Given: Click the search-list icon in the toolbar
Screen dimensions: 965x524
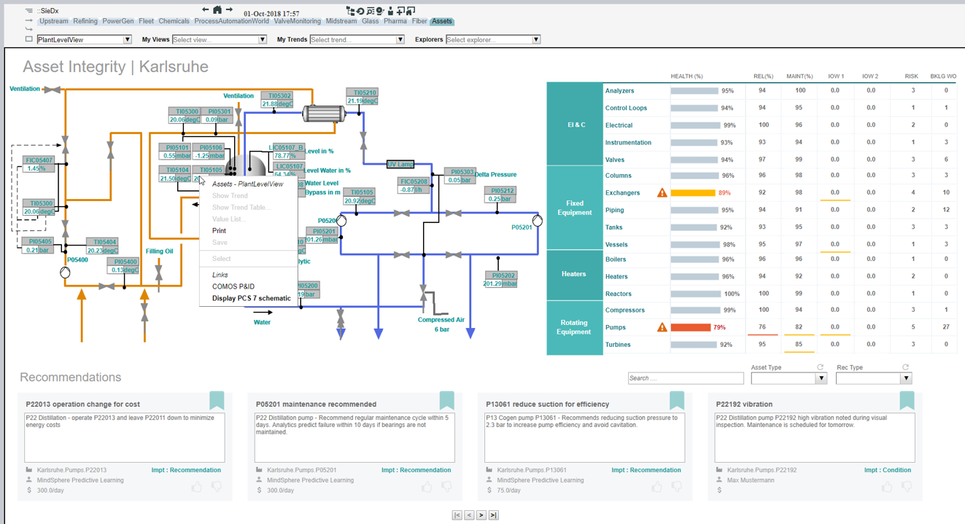Looking at the screenshot, I should 371,10.
